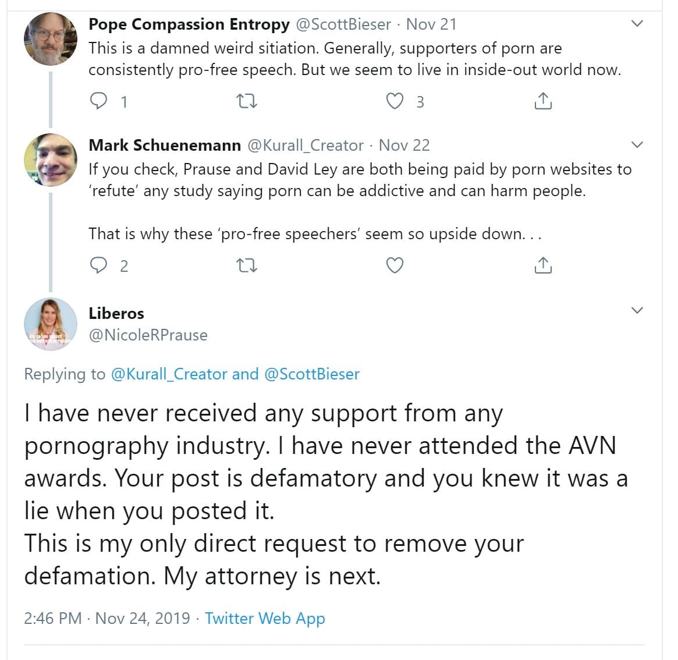
Task: Share Mark Schuenemann's tweet
Action: click(542, 265)
